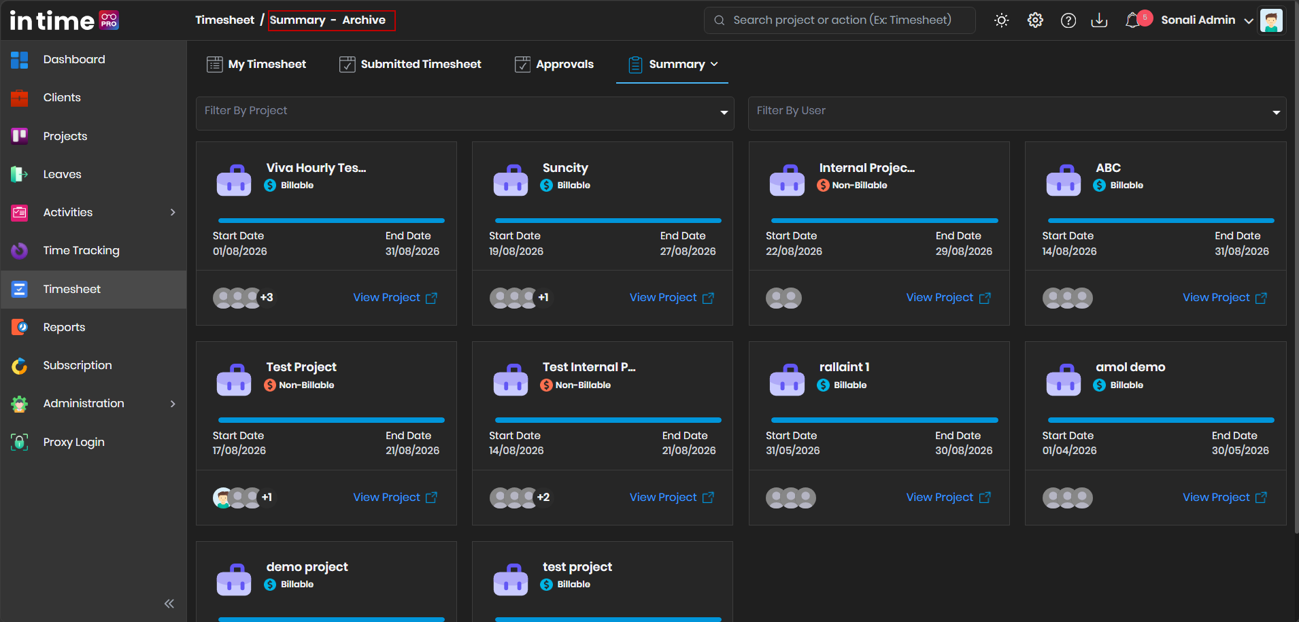Select Timesheet in the sidebar
1299x622 pixels.
point(93,290)
